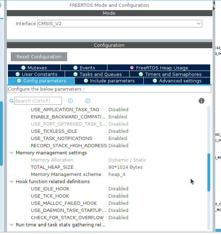Click green check icon on Timers and Semaphores

[x=141, y=74]
